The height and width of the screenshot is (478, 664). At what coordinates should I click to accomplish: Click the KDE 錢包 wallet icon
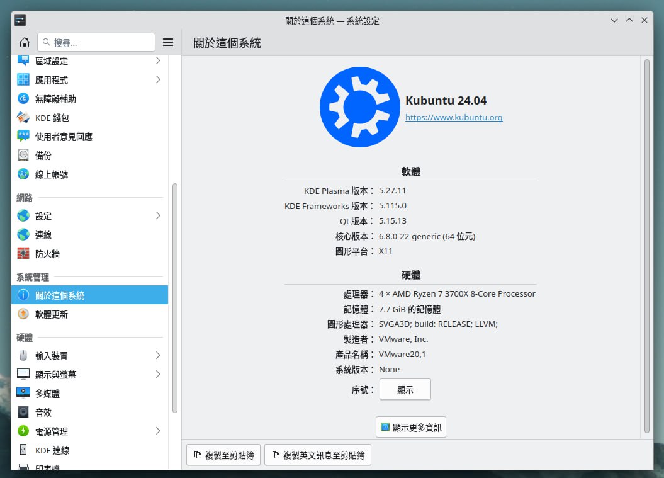pos(23,118)
